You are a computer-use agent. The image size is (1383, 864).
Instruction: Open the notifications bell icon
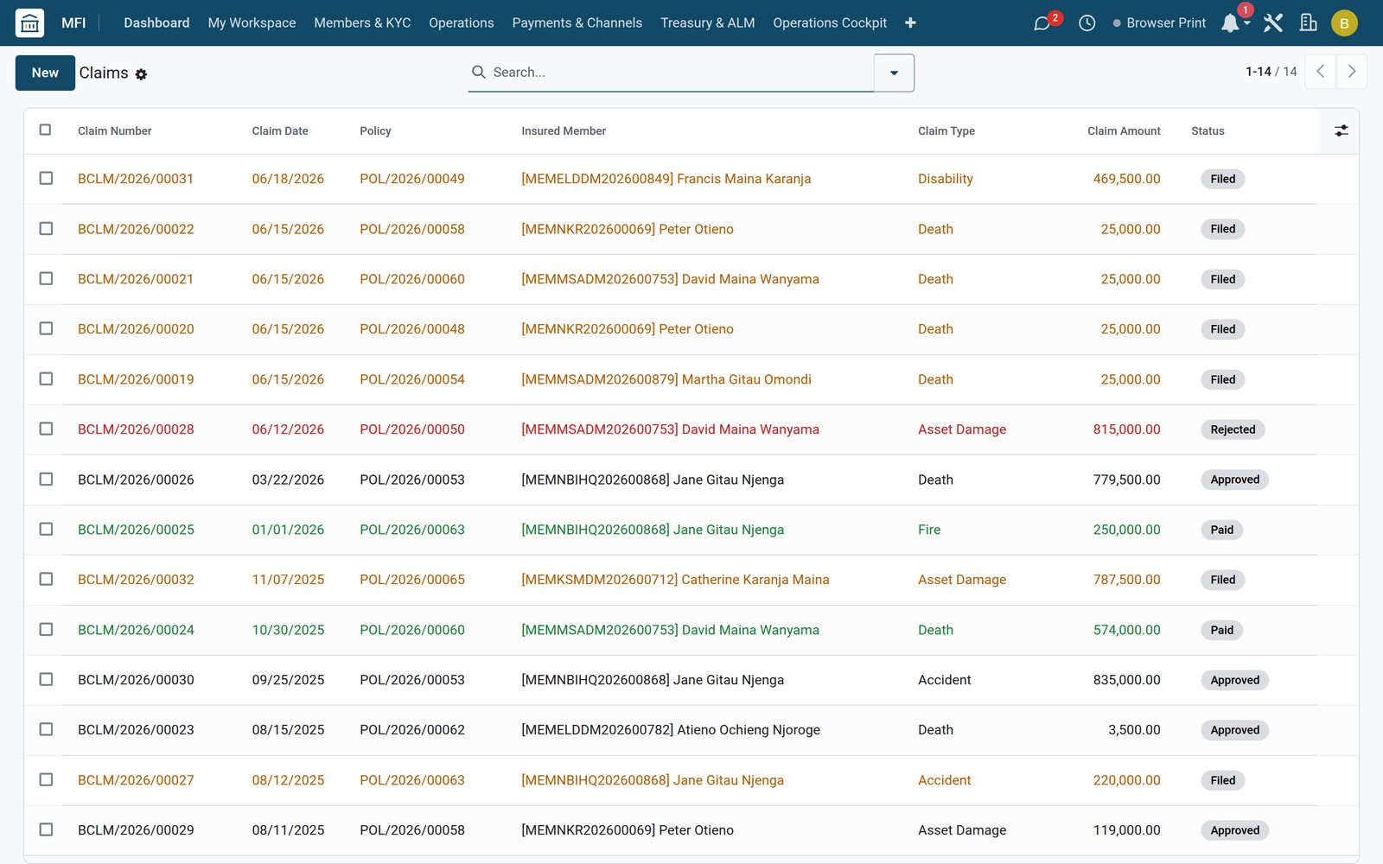tap(1230, 23)
